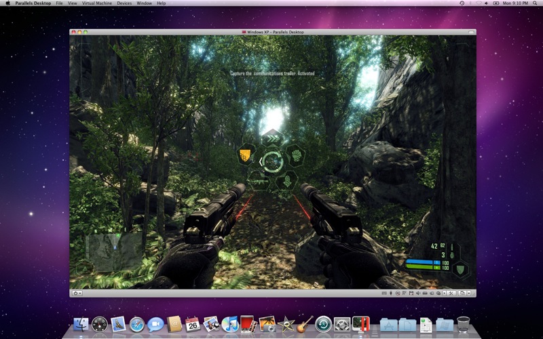Screen dimensions: 543x339
Task: Open the Parallels Desktop menu
Action: click(33, 3)
